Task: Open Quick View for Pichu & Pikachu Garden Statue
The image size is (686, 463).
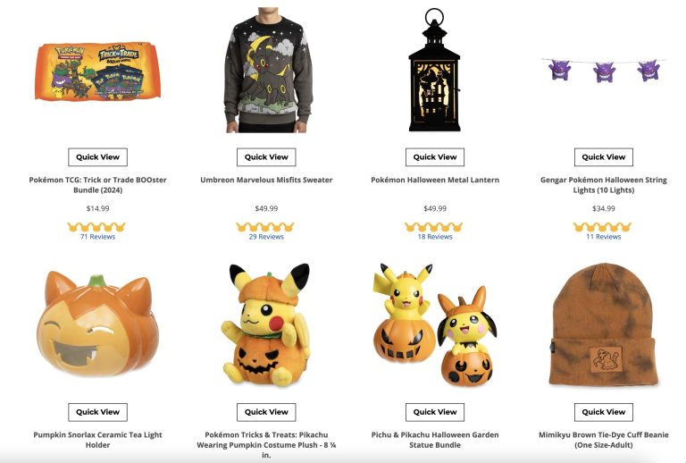Action: (x=435, y=412)
